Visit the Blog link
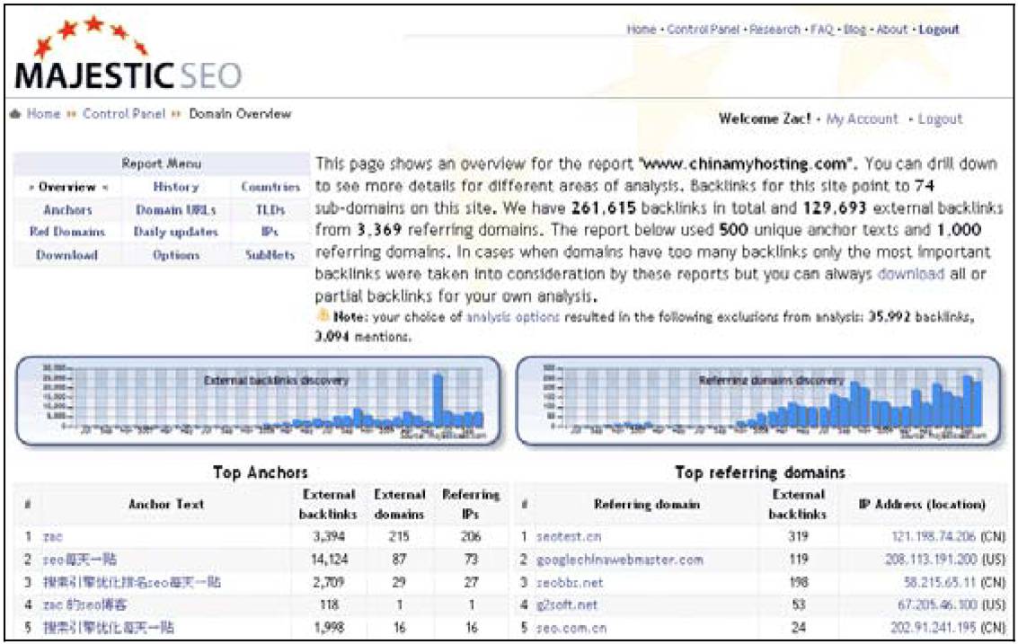 pos(854,30)
